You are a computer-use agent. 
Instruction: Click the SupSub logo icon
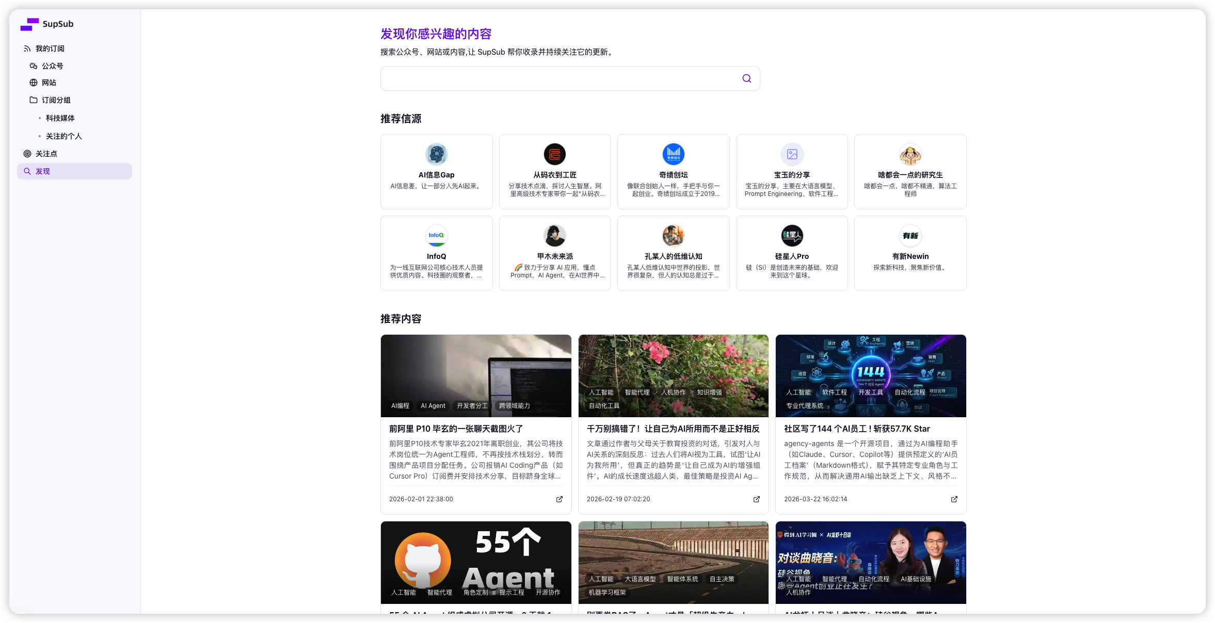[x=29, y=24]
